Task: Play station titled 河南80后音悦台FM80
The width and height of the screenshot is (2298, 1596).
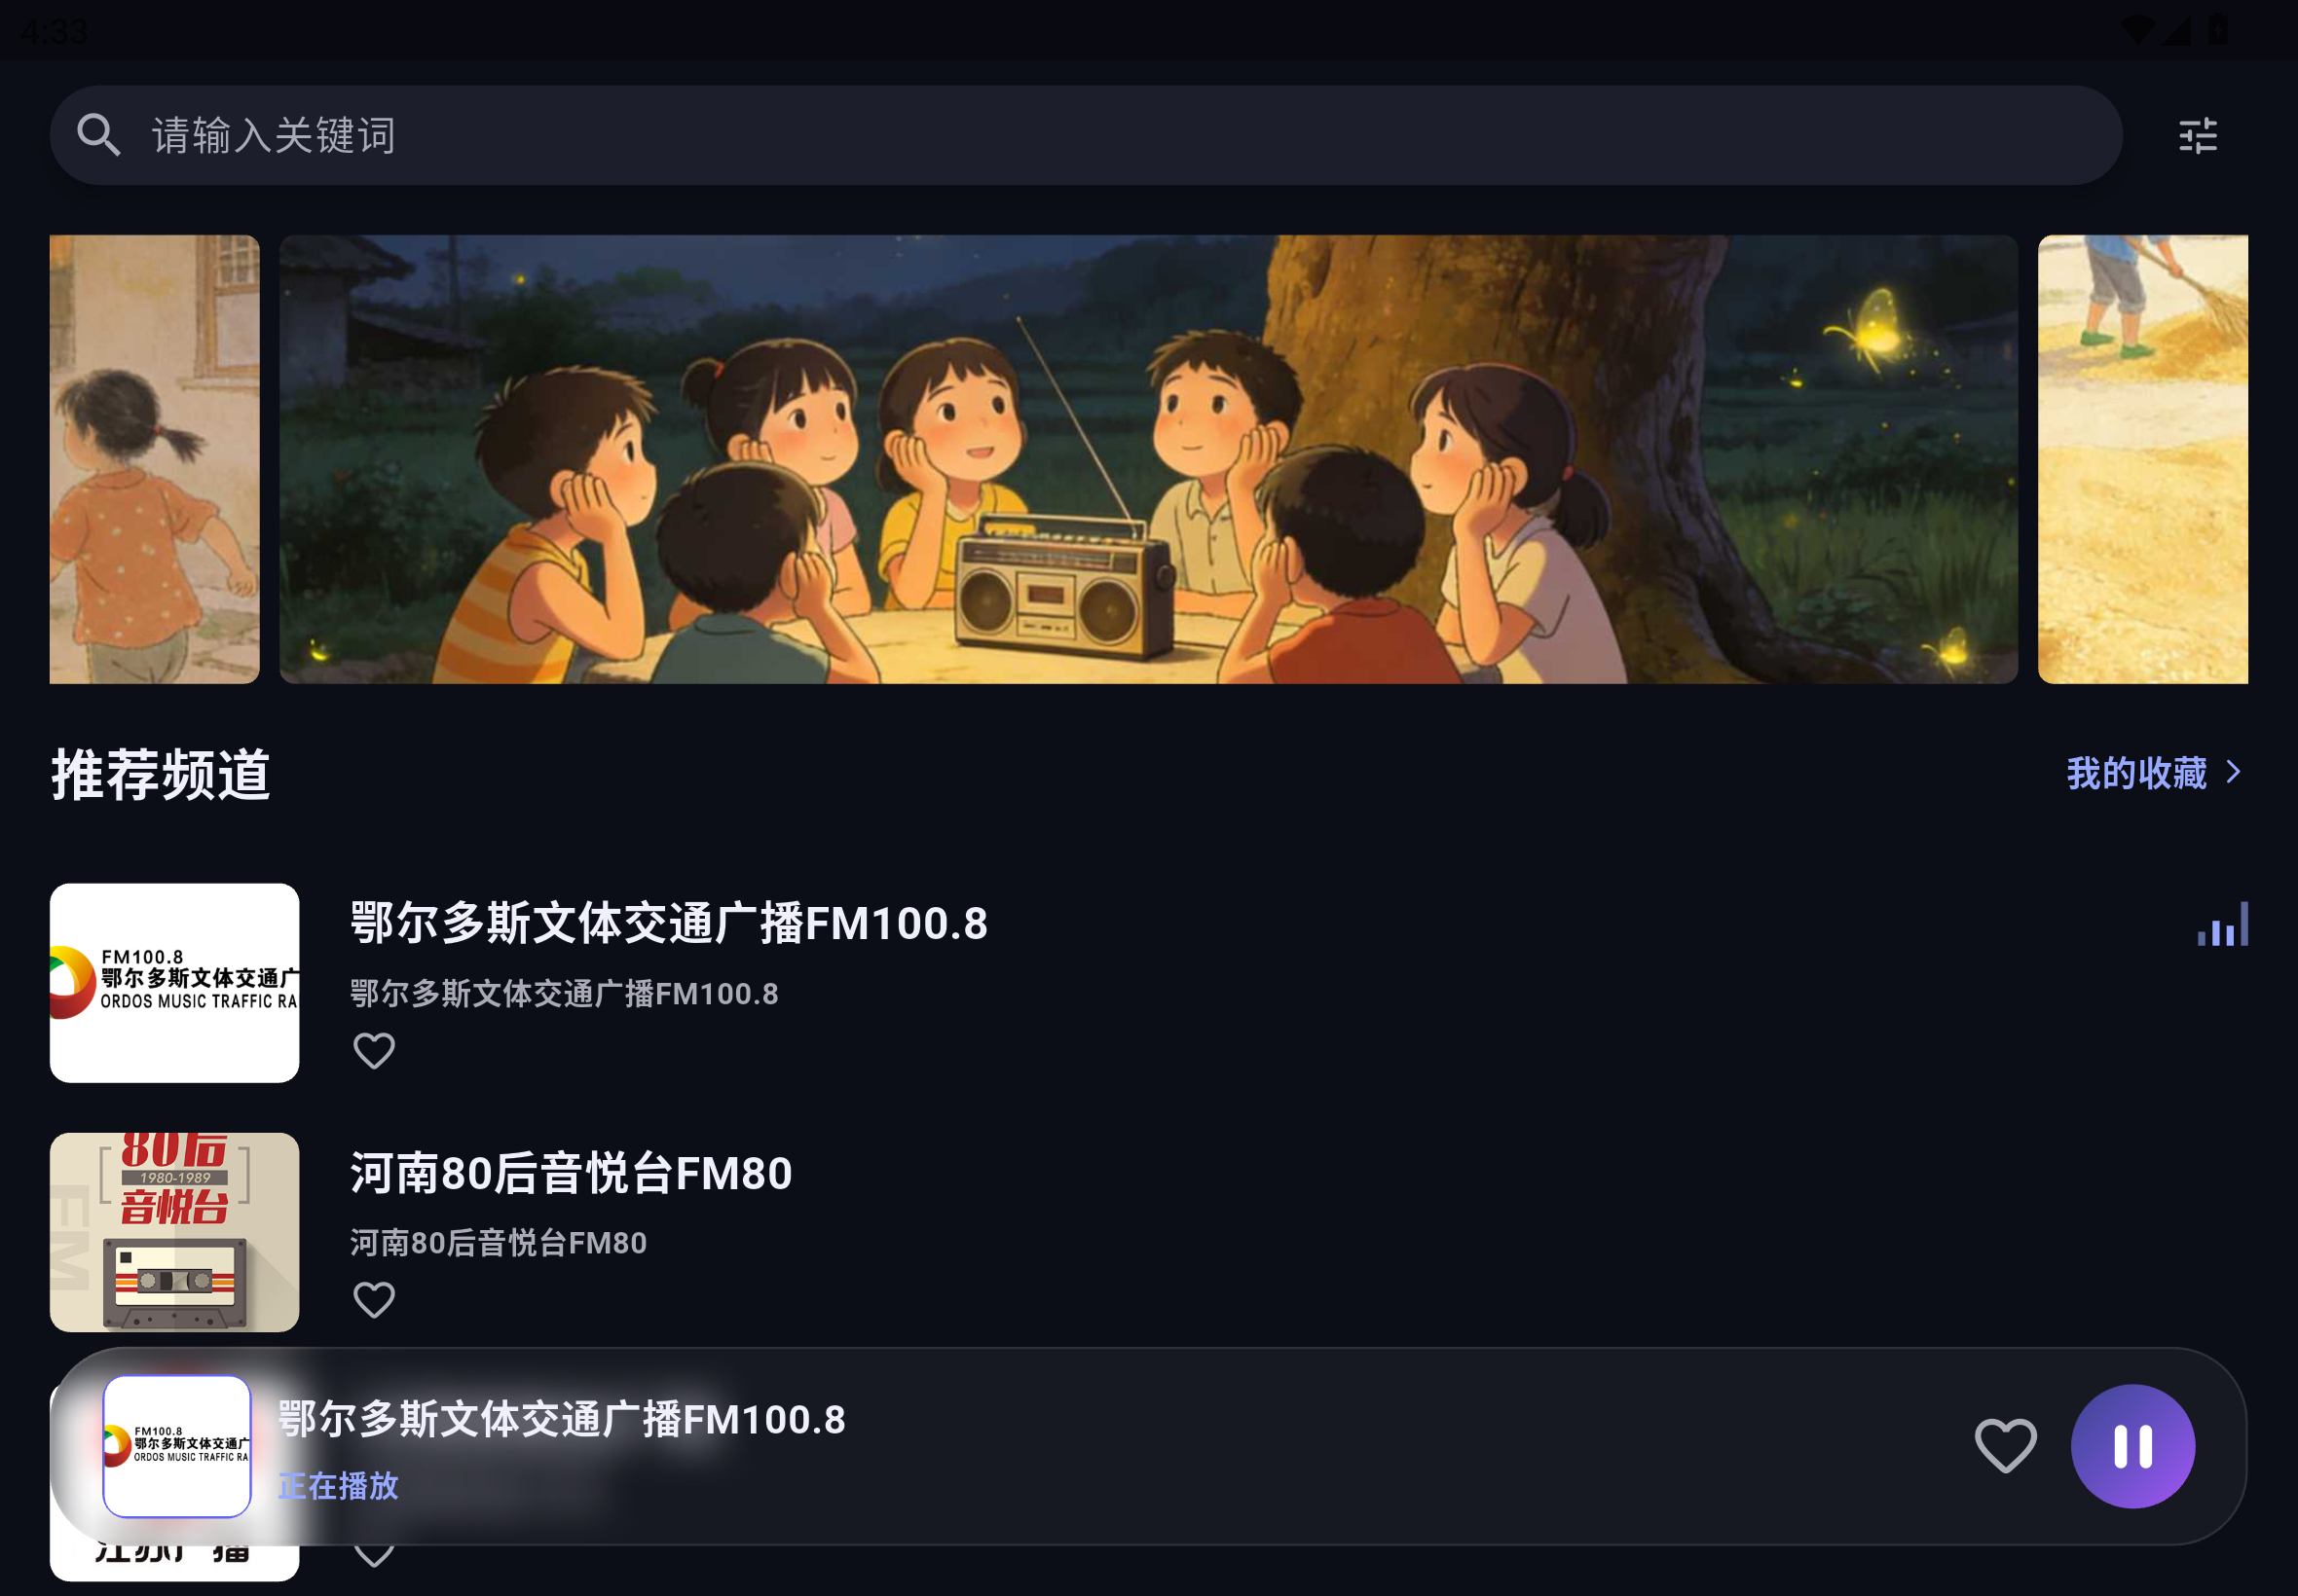Action: pyautogui.click(x=571, y=1172)
